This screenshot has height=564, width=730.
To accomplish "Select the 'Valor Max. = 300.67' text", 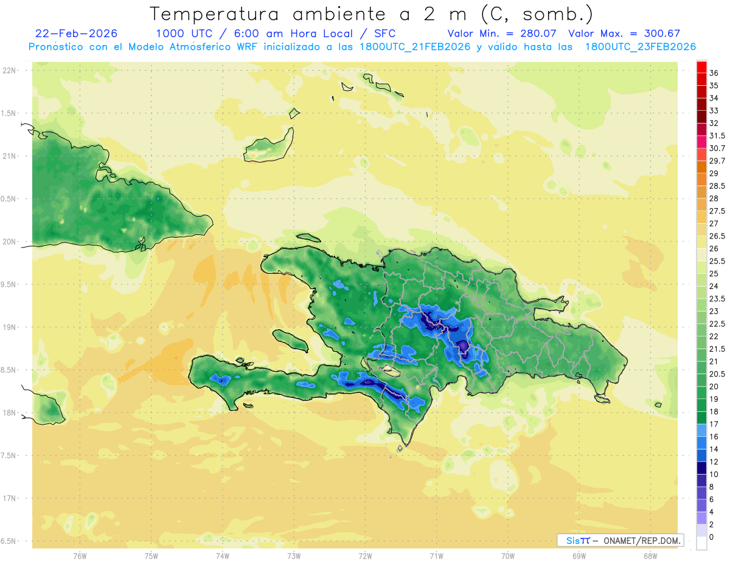I will point(624,33).
